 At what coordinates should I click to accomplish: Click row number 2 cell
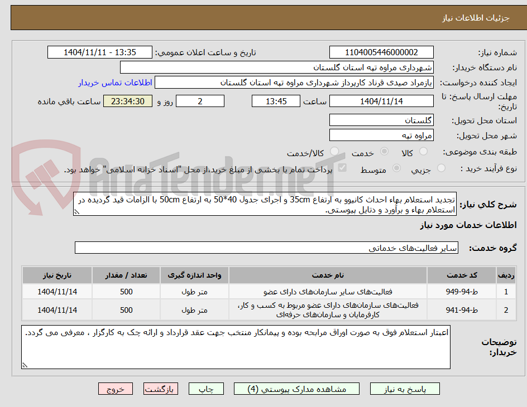506,310
